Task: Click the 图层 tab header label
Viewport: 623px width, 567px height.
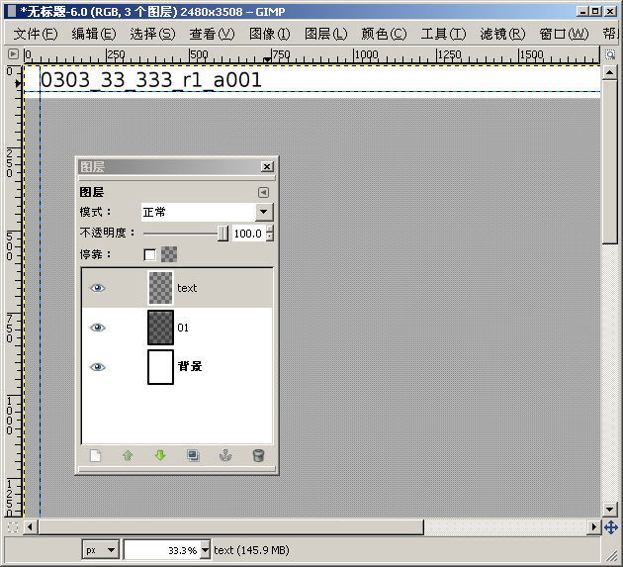Action: (x=92, y=192)
